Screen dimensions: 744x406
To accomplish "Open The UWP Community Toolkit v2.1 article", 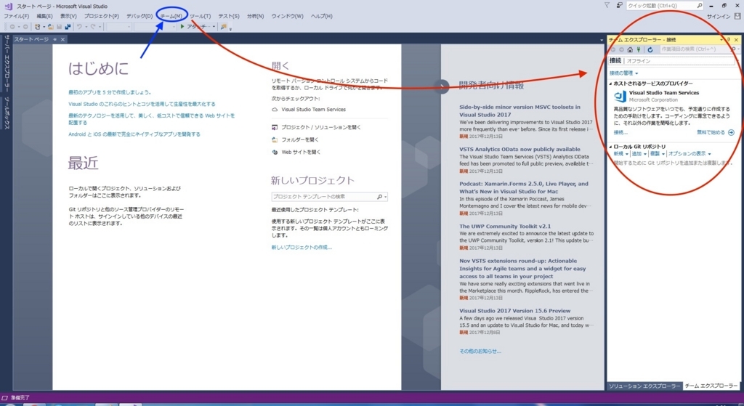I will [505, 227].
